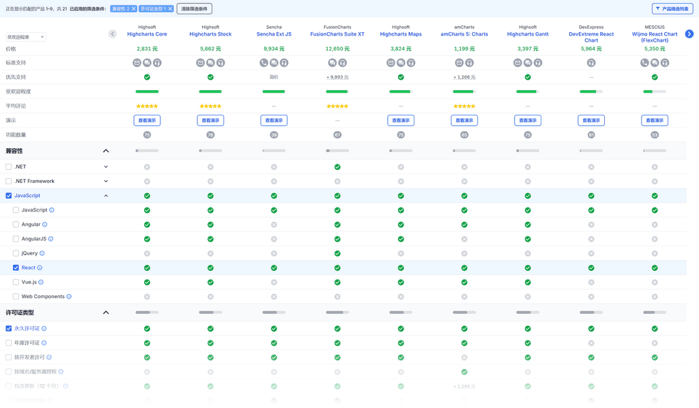
Task: Collapse the JavaScript row chevron
Action: point(106,196)
